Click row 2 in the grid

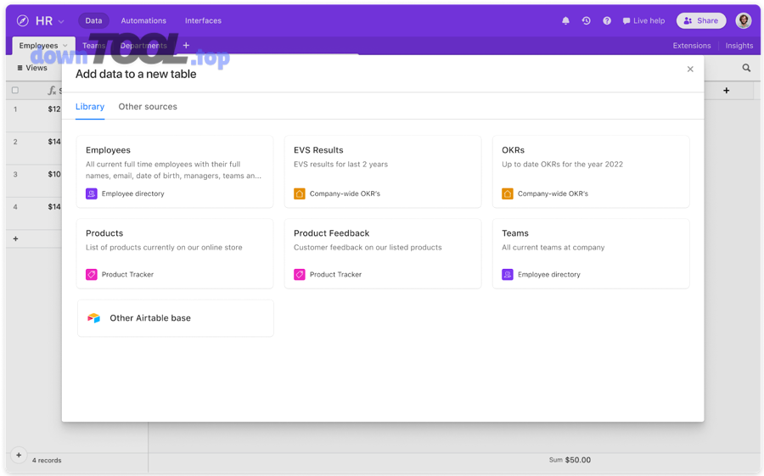34,148
